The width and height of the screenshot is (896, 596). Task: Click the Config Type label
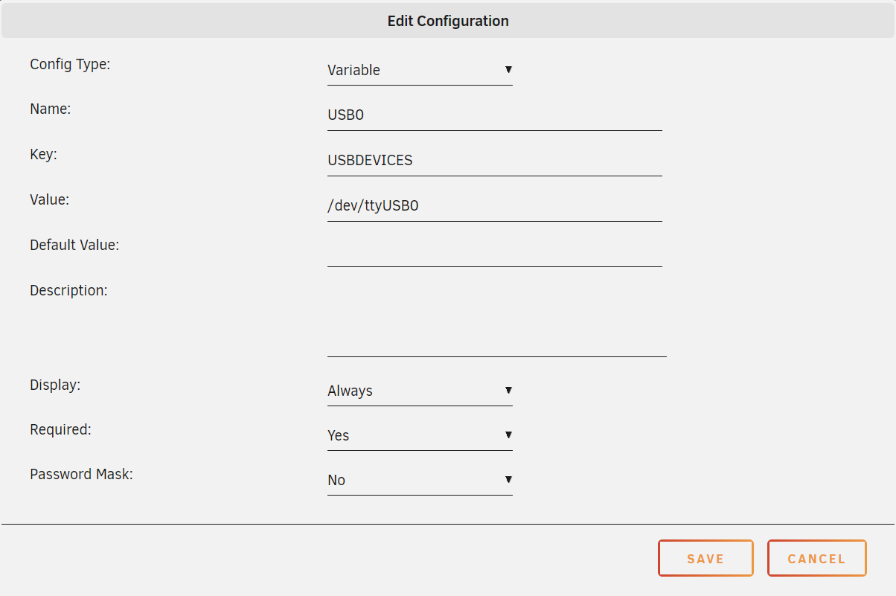point(70,65)
